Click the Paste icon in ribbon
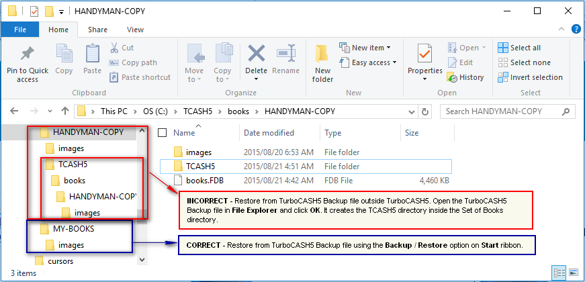 (x=93, y=54)
